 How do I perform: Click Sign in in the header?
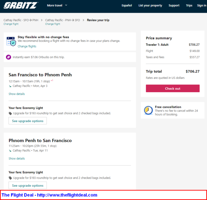tap(201, 6)
